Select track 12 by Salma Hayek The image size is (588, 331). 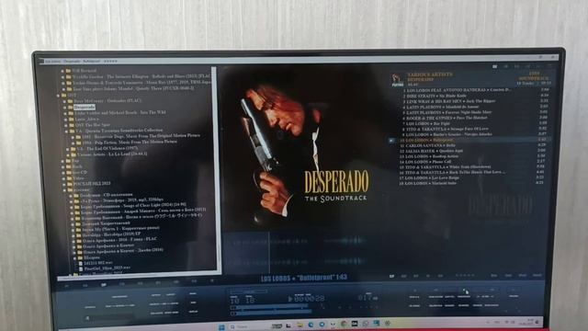click(473, 151)
